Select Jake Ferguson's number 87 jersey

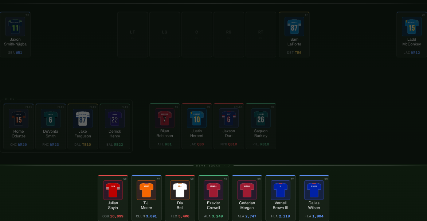[x=83, y=118]
